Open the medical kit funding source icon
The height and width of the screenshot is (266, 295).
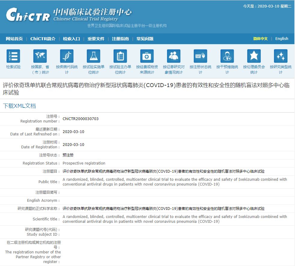(147, 56)
